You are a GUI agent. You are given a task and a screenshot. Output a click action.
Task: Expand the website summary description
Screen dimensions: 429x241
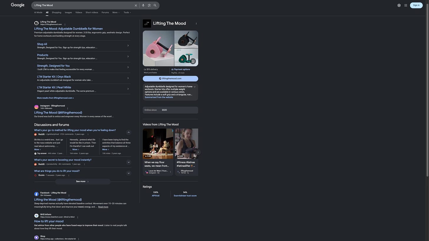[x=194, y=87]
